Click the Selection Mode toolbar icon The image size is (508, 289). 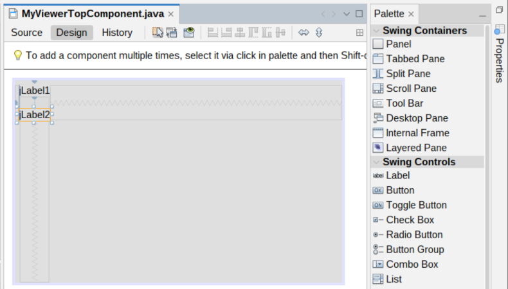(158, 33)
